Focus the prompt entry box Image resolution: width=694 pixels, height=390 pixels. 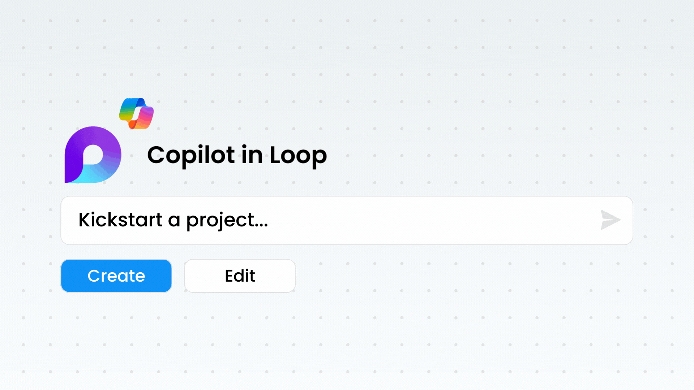pos(253,220)
